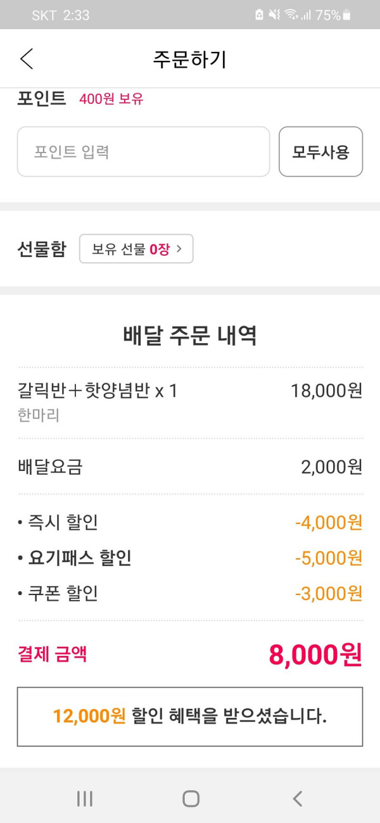This screenshot has width=380, height=823.
Task: Tap the 8,000원 payment total
Action: coord(315,655)
